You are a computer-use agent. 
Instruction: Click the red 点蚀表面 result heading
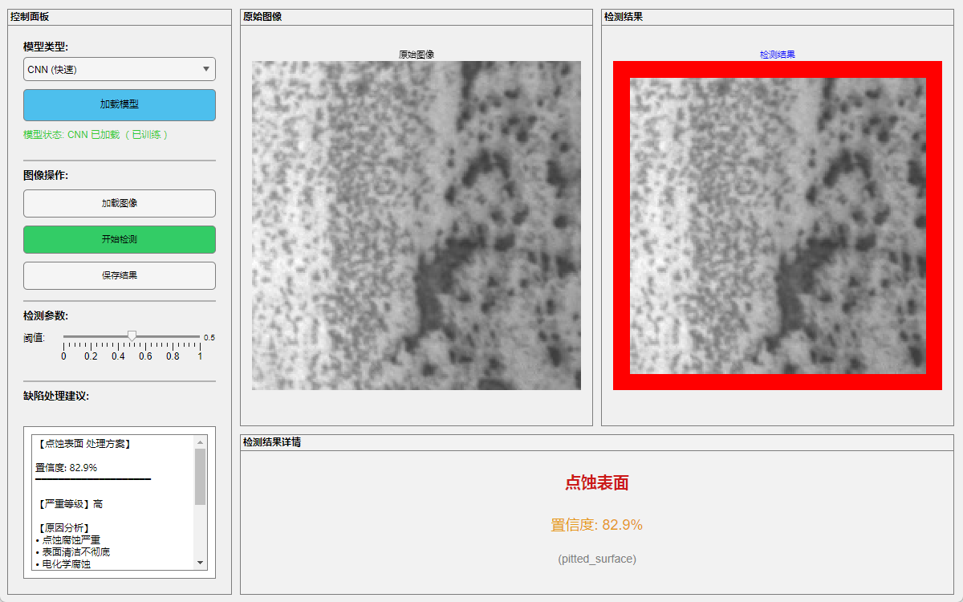[x=596, y=482]
